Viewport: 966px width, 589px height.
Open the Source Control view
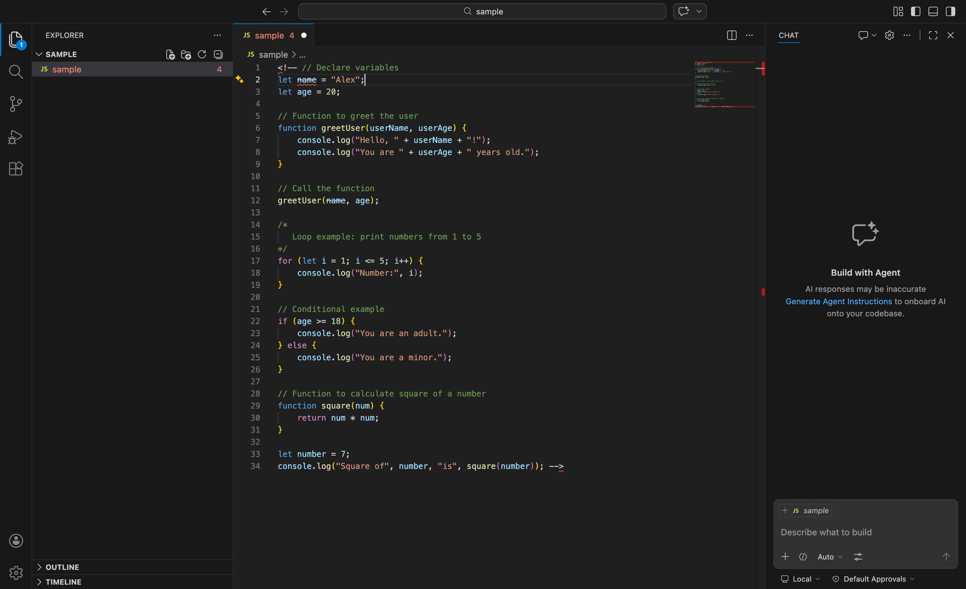coord(16,104)
